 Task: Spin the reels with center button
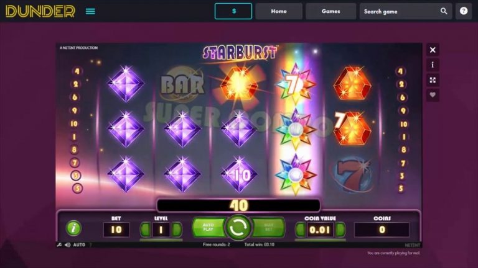238,227
